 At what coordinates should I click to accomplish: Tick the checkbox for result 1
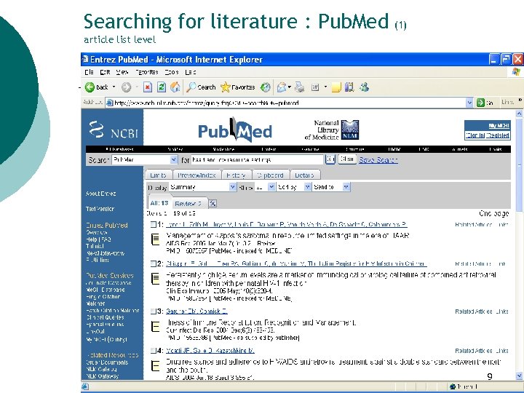[x=154, y=225]
